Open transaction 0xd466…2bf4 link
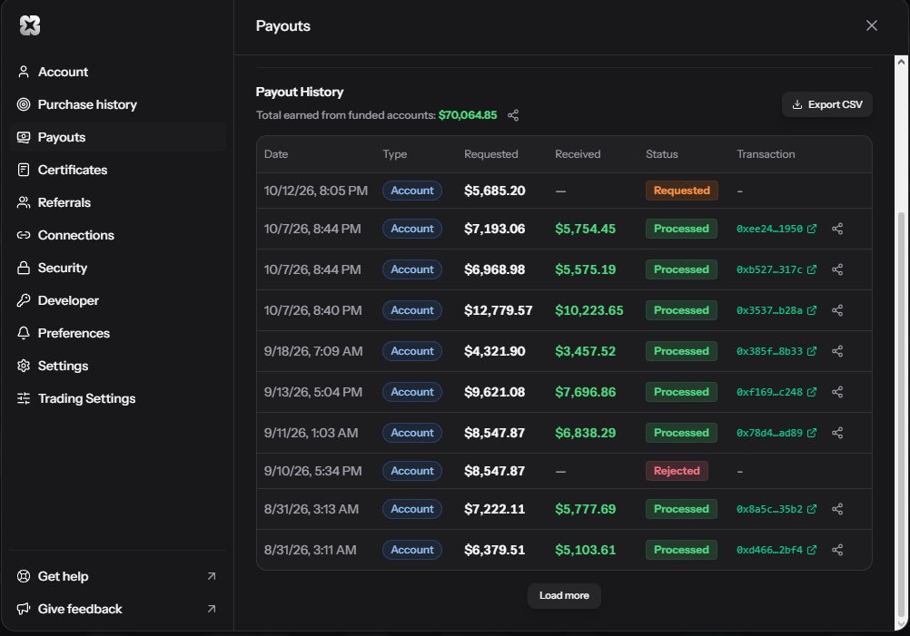910x636 pixels. 776,550
